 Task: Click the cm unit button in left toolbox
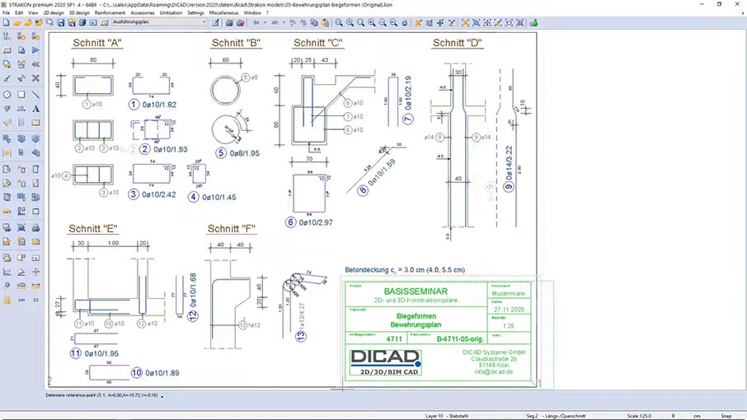pos(21,301)
